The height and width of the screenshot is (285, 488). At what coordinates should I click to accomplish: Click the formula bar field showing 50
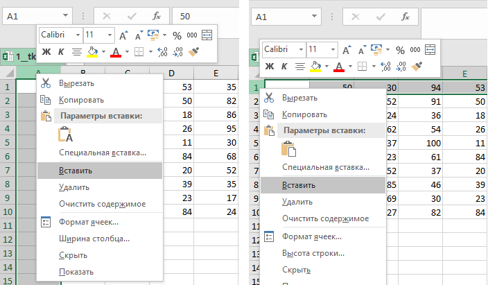coord(208,15)
